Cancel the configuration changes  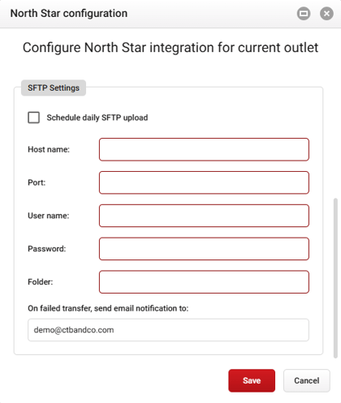click(x=307, y=380)
